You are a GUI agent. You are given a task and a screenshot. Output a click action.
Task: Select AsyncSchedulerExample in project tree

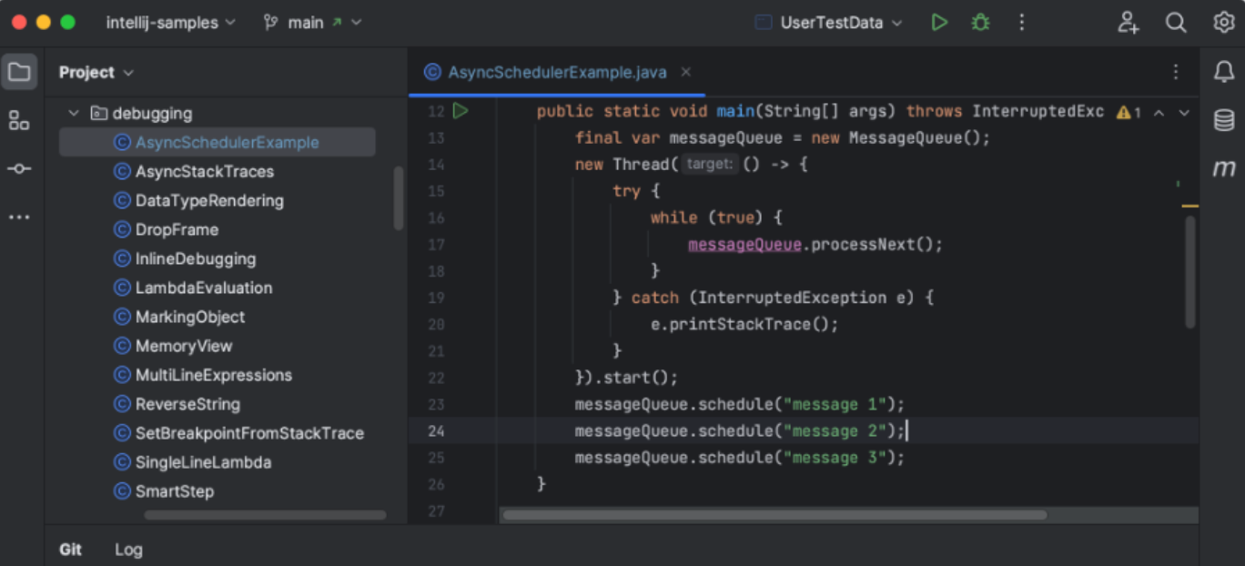tap(218, 142)
